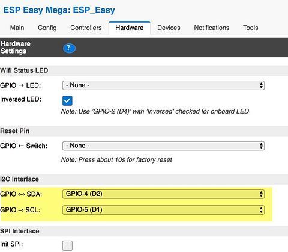Screen dimensions: 288x252
Task: Open the Reset Pin GPIO Switch dropdown
Action: (x=163, y=146)
